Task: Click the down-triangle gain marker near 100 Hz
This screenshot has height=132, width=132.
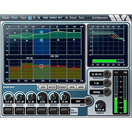Action: pyautogui.click(x=27, y=31)
